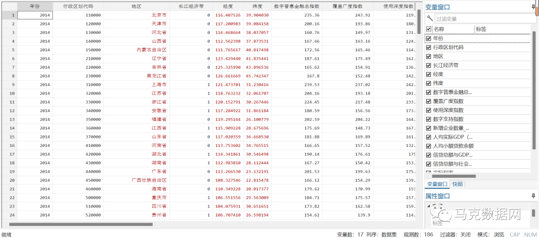Sort by the 名称 column header
Image resolution: width=539 pixels, height=238 pixels.
pos(453,29)
